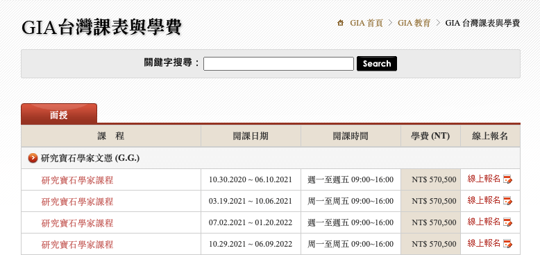Focus the 關鍵字搜尋 input field
This screenshot has height=255, width=540.
click(x=278, y=64)
